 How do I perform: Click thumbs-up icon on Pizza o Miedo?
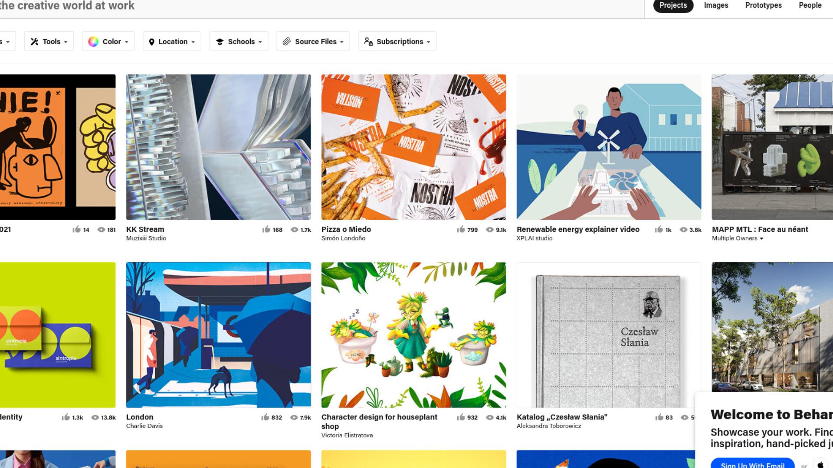coord(461,229)
